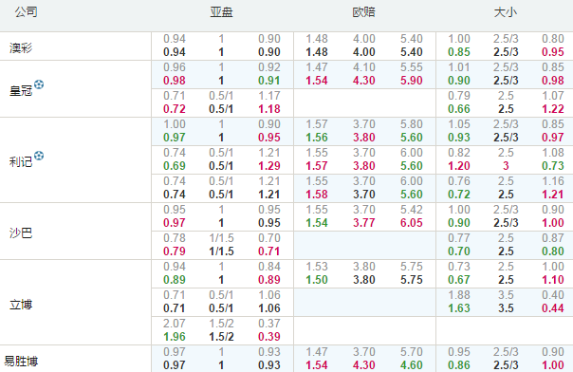The height and width of the screenshot is (372, 573).
Task: Click the grey 1.88 over/under value
Action: click(459, 295)
